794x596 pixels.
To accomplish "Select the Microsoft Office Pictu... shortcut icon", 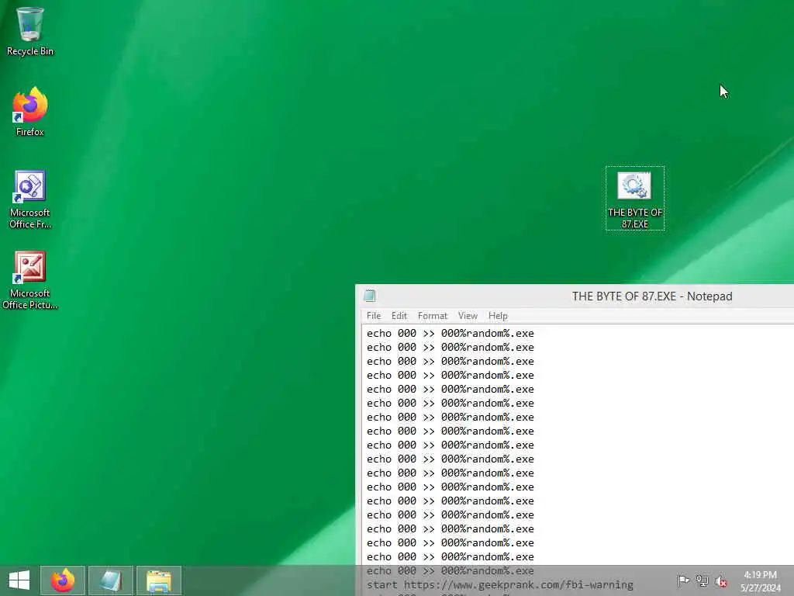I will click(x=30, y=279).
